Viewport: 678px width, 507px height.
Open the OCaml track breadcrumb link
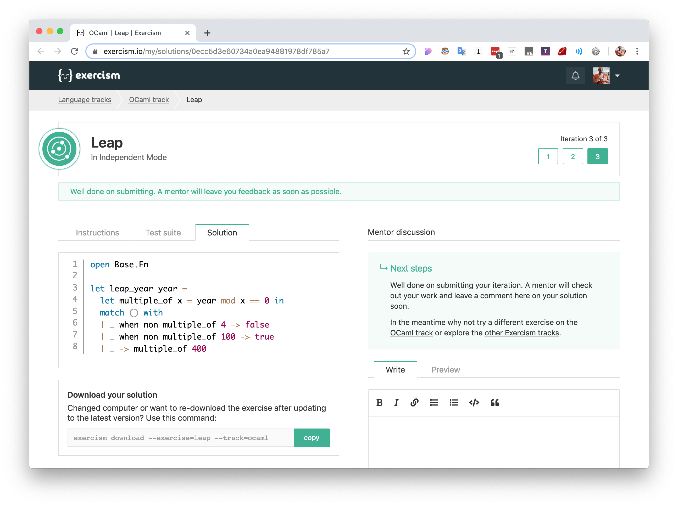click(149, 100)
